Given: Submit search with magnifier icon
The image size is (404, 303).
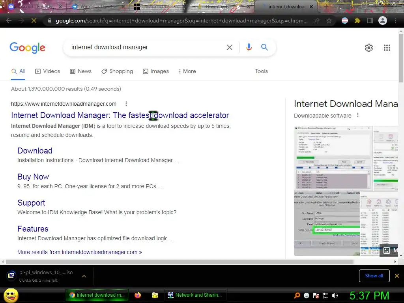Looking at the screenshot, I should [x=264, y=47].
